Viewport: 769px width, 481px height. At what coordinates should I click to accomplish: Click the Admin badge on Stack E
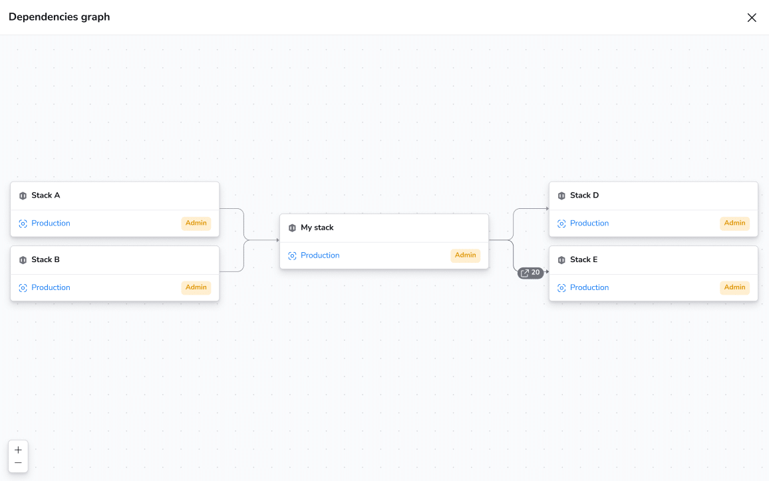[x=734, y=287]
